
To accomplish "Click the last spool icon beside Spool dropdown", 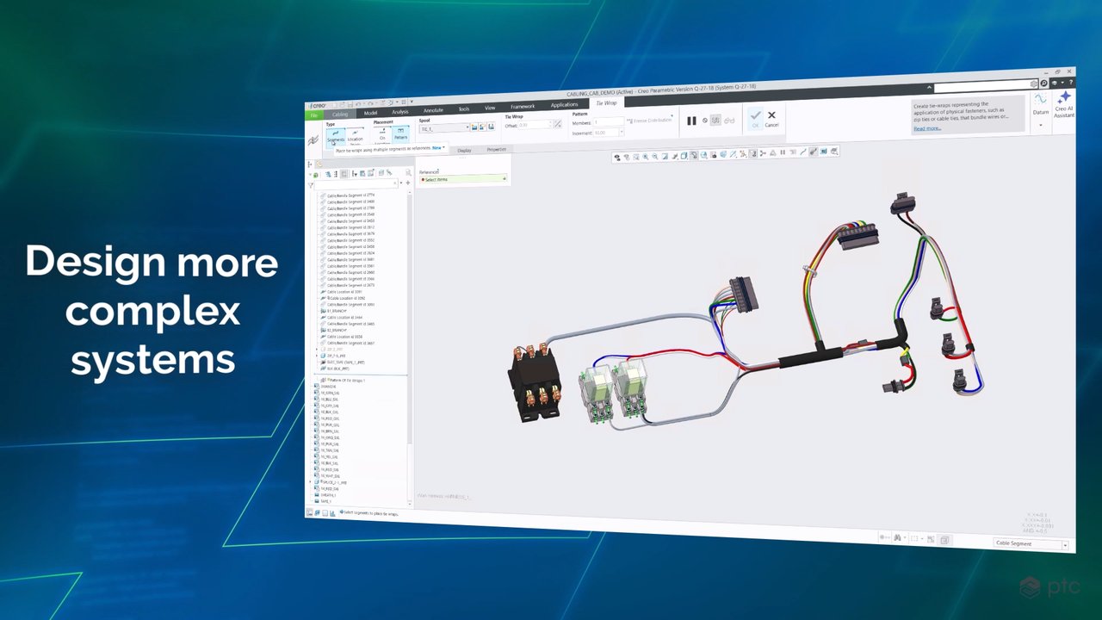I will pos(492,127).
